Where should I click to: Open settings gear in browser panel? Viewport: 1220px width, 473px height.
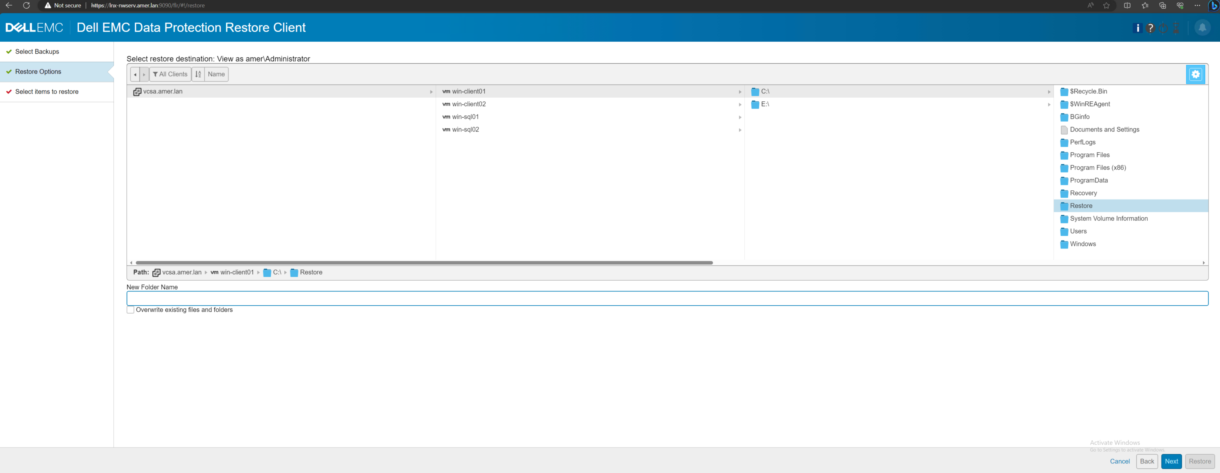point(1195,74)
